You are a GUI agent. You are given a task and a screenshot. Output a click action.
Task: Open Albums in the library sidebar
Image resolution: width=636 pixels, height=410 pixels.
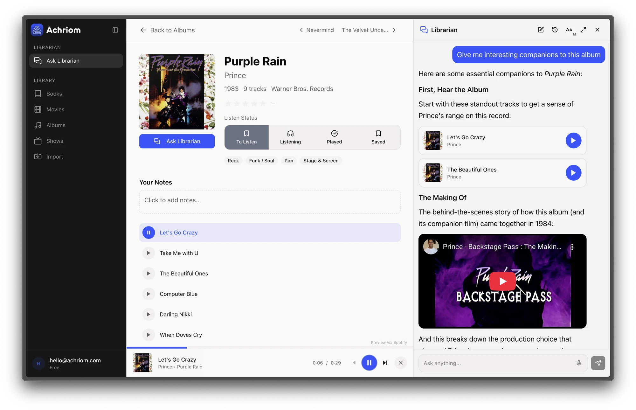(x=56, y=125)
